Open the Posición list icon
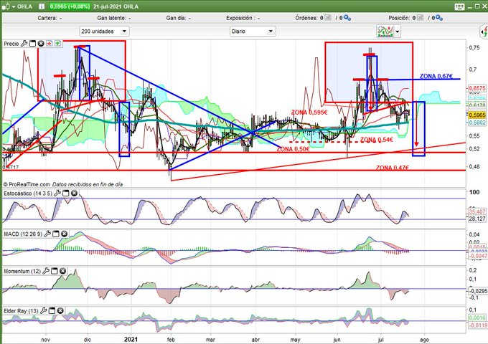Screen dimensions: 488x344 (x=420, y=18)
